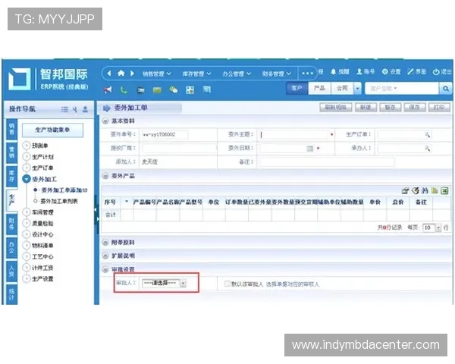Collapse 审批设置 section
455x364 pixels.
[x=105, y=269]
